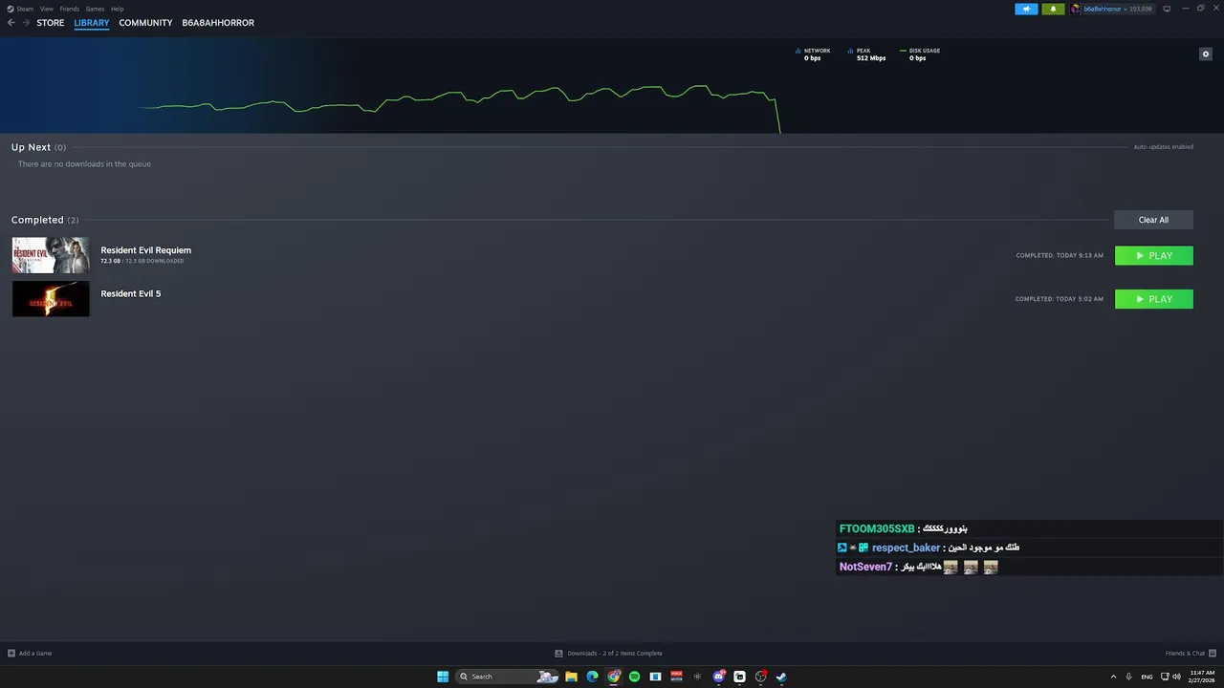Open the Resident Evil Requiem thumbnail
Screen dimensions: 1224x688
tap(51, 255)
